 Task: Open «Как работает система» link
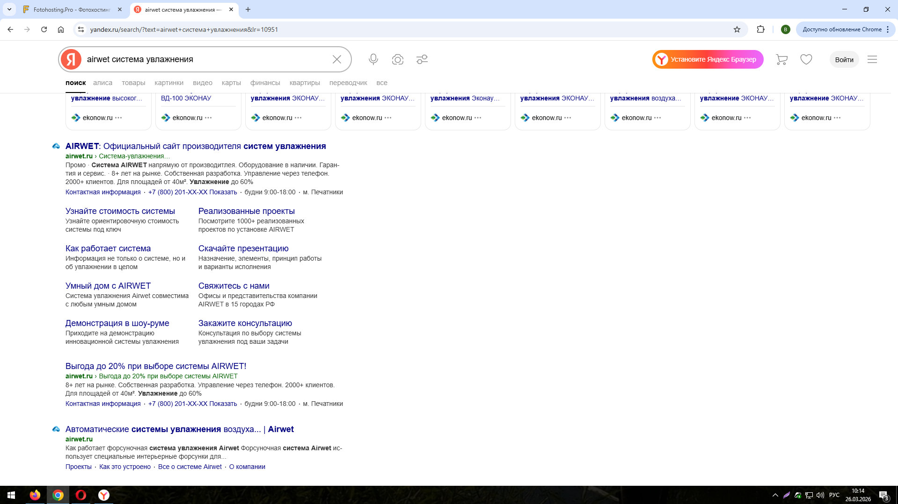pos(108,248)
